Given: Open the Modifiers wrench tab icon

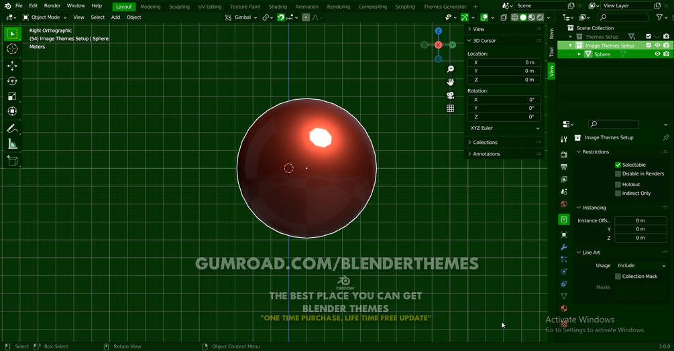Looking at the screenshot, I should point(564,247).
